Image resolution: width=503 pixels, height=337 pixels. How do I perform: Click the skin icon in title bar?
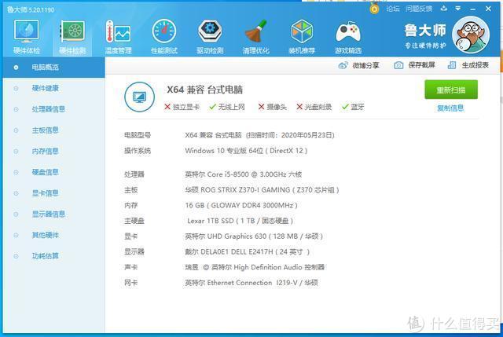click(443, 9)
